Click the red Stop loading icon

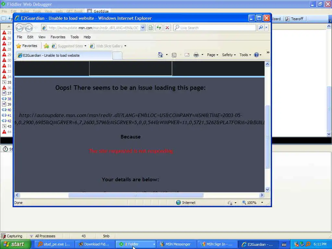tap(167, 28)
